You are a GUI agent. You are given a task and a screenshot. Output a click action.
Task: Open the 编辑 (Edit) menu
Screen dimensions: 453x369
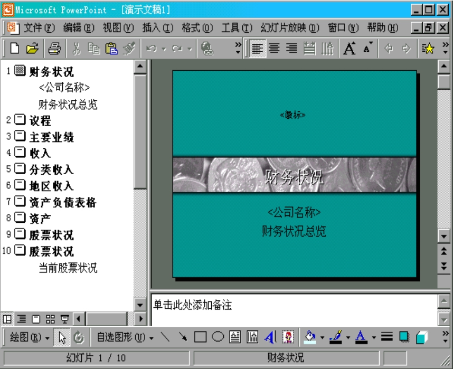click(x=79, y=28)
